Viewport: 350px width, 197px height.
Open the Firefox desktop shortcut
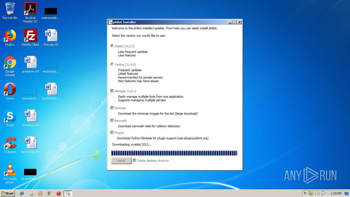10,38
